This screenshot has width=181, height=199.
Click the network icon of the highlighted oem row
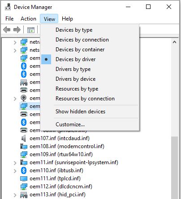[x=24, y=106]
